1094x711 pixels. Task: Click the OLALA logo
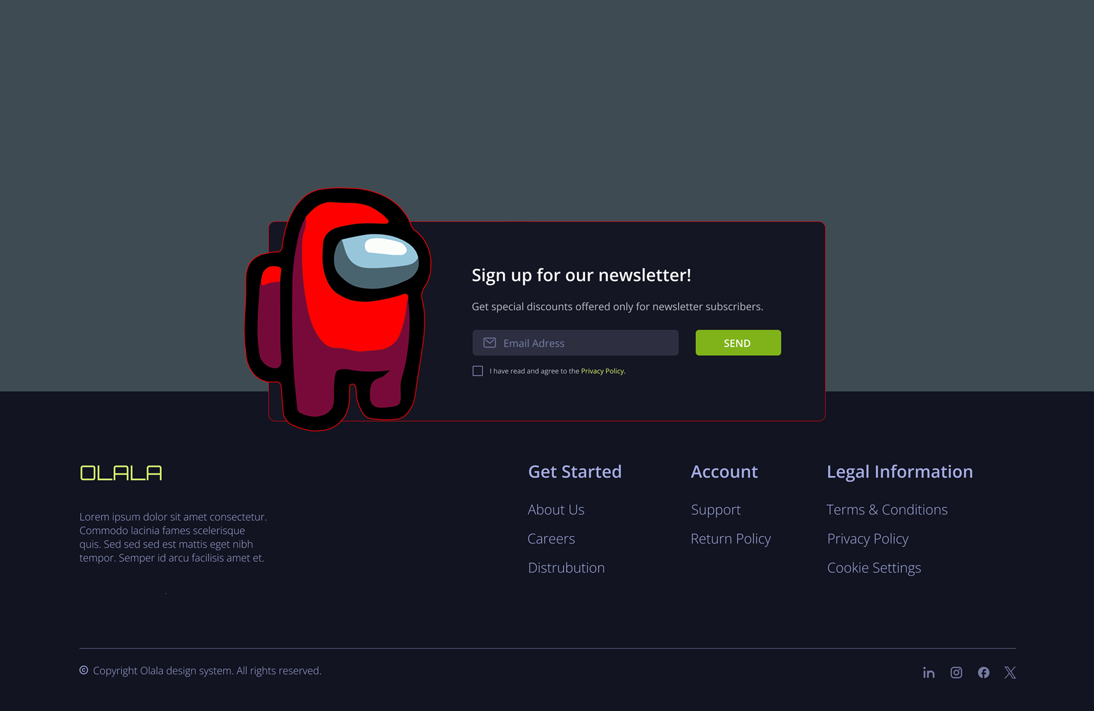(x=121, y=473)
